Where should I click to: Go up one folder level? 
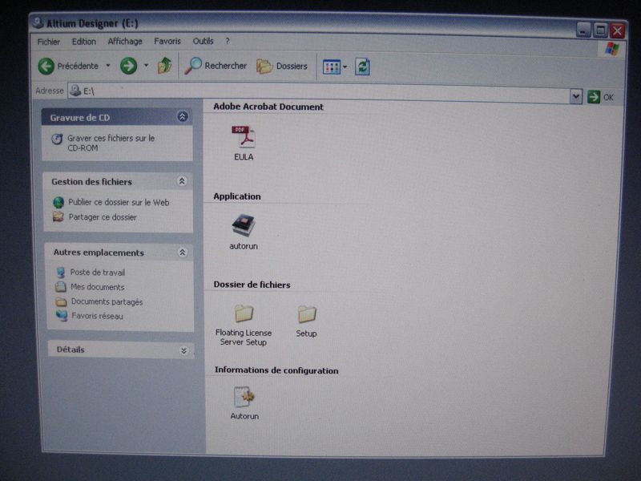[x=164, y=66]
